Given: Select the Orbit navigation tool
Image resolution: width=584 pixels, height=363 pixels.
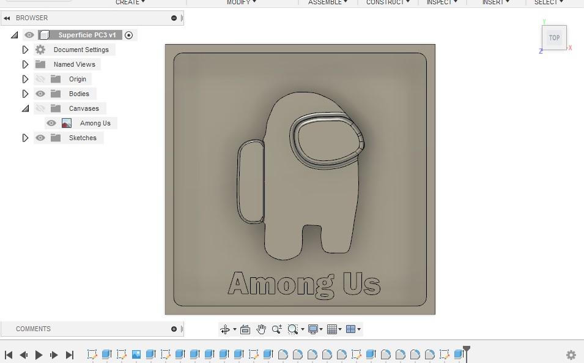Looking at the screenshot, I should [224, 329].
